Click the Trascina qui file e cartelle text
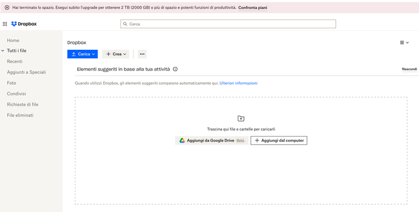 pos(241,129)
